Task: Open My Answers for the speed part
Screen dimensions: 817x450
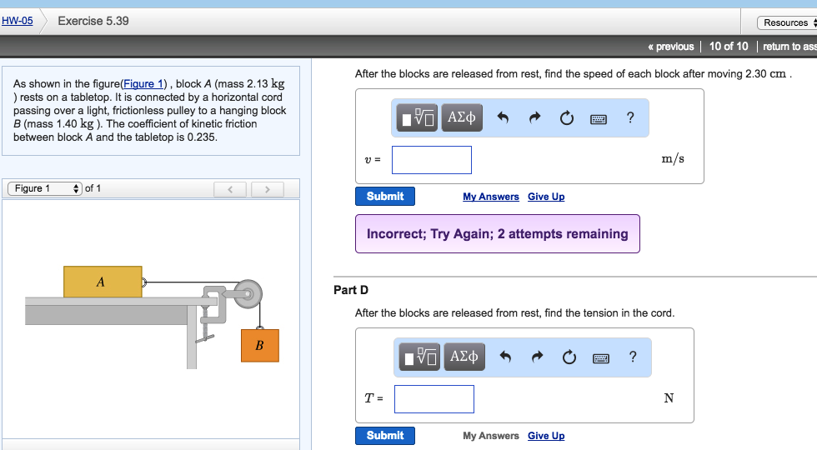Action: (491, 197)
